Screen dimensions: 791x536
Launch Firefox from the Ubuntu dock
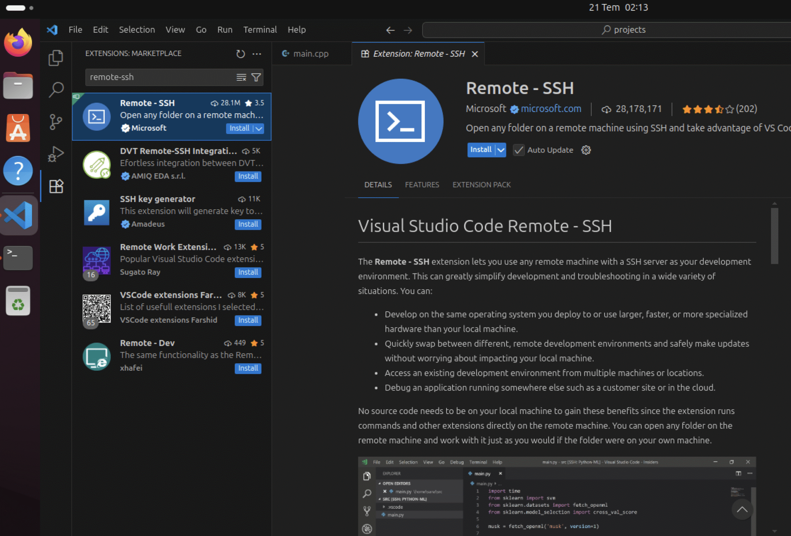(18, 42)
